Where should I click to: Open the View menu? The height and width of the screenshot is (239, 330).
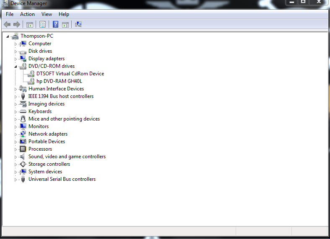pyautogui.click(x=47, y=14)
